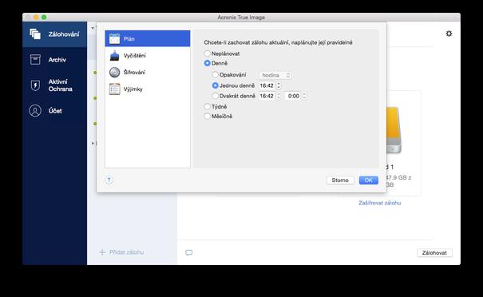Screen dimensions: 483x297
Task: Click the Jednou denně time stepper arrows
Action: (279, 85)
